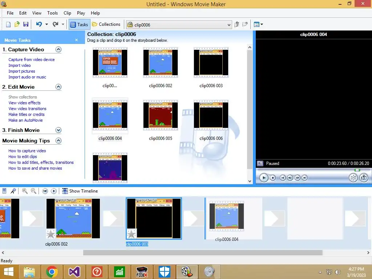Click the Narrate Timeline microphone icon
The image size is (372, 279).
pyautogui.click(x=13, y=191)
